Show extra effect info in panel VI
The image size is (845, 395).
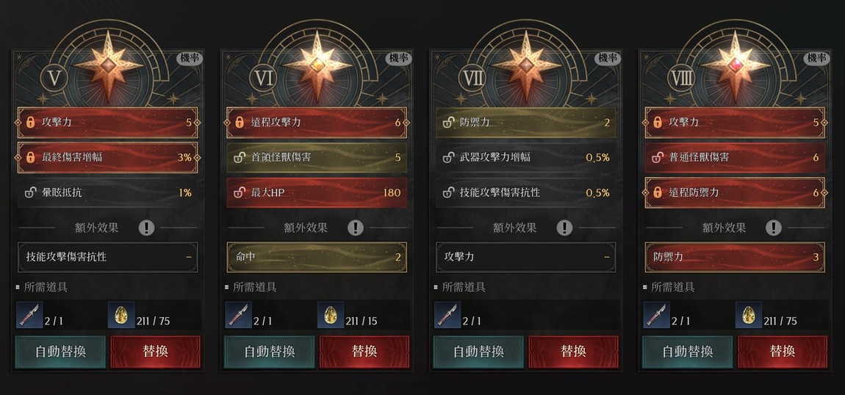pos(356,228)
